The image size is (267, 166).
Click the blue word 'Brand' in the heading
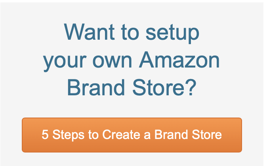click(96, 87)
